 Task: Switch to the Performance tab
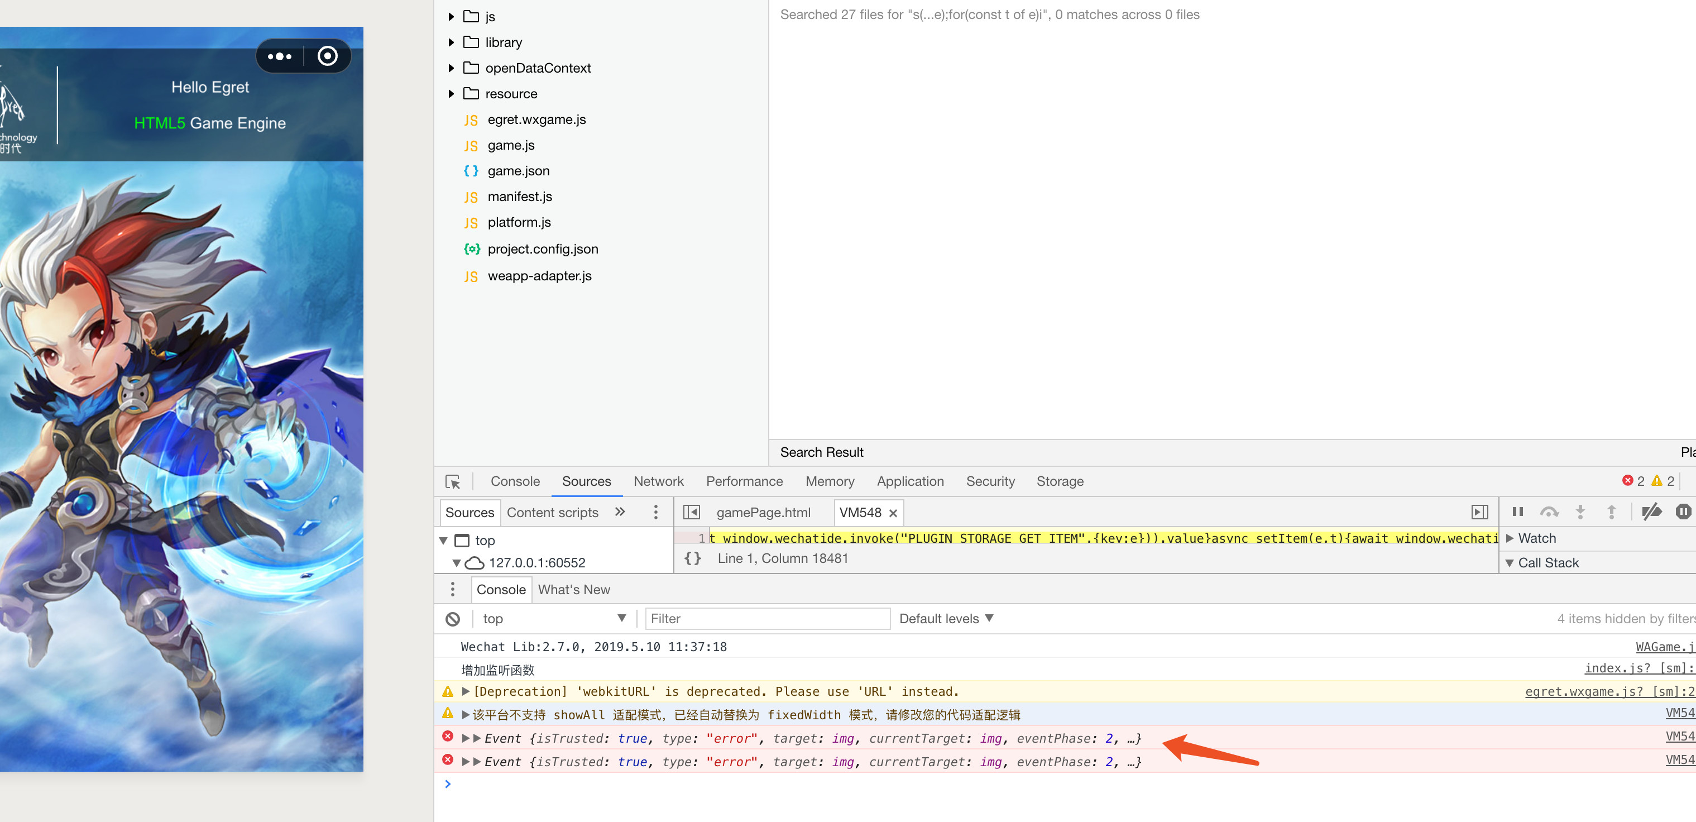(745, 481)
